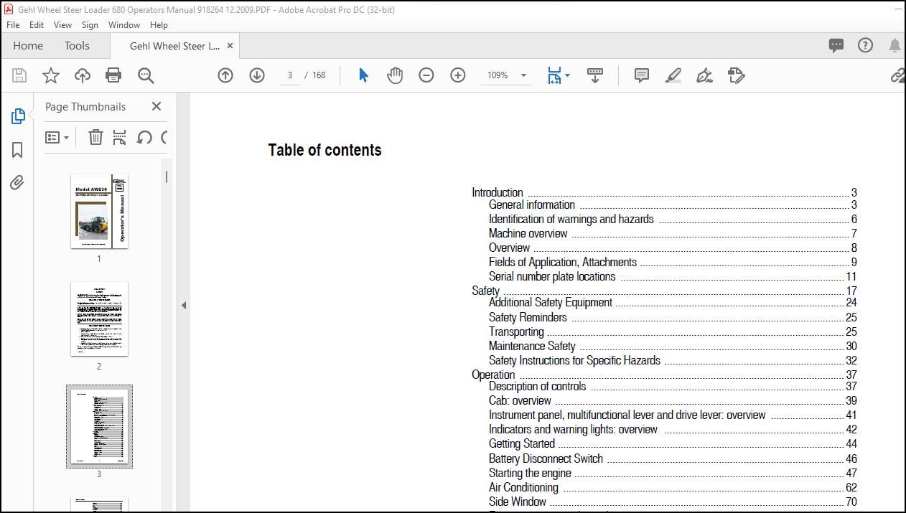Switch to the Tools tab
Screen dimensions: 906x513
pos(77,45)
